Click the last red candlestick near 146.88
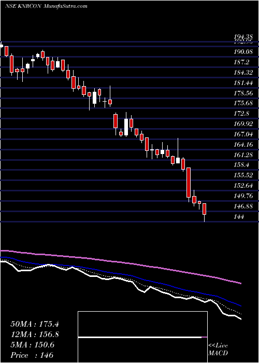259x363 pixels. 205,212
